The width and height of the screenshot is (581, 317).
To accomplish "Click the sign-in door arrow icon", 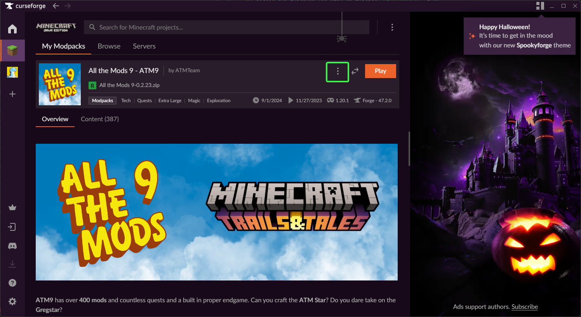I will 12,227.
